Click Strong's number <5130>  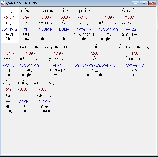pyautogui.click(x=45, y=17)
